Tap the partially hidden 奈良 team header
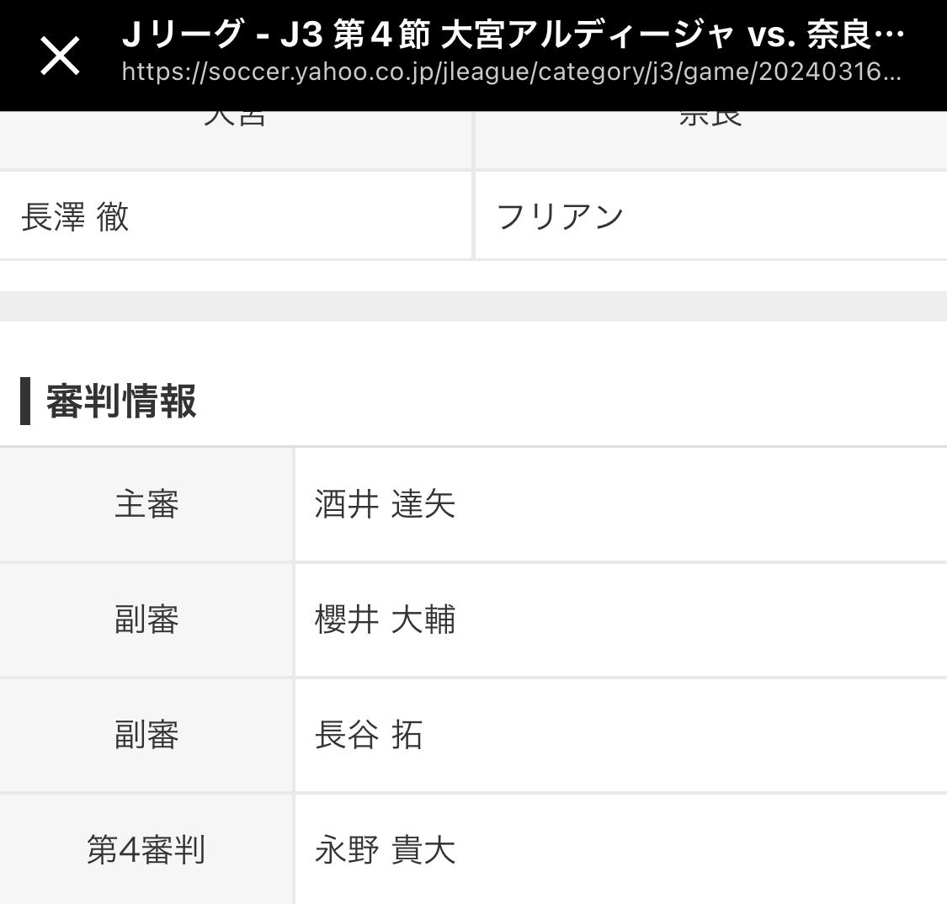 point(710,120)
